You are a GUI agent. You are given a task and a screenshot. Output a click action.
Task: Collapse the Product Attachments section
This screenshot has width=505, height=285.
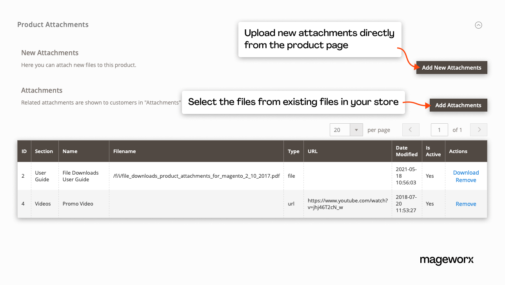tap(478, 25)
